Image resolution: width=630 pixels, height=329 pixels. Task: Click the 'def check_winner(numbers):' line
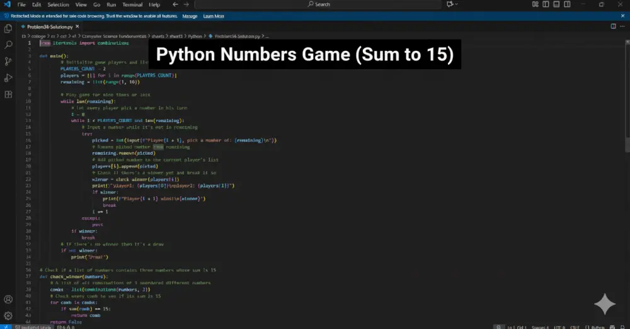74,276
